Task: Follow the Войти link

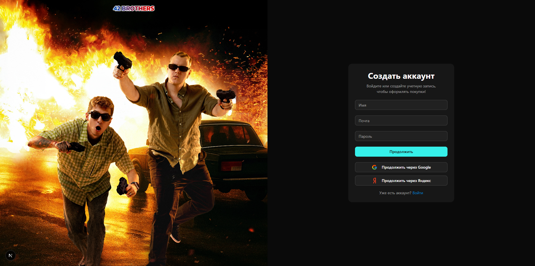Action: pos(417,193)
